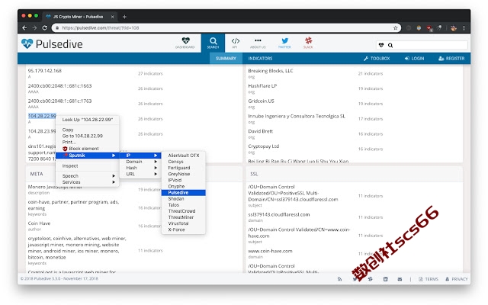488x305 pixels.
Task: Close the JS Crypto Miner tab
Action: pyautogui.click(x=113, y=17)
